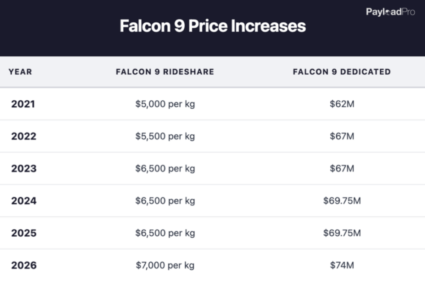The height and width of the screenshot is (286, 425).
Task: Select the 2023 rideshare price cell
Action: click(x=165, y=169)
